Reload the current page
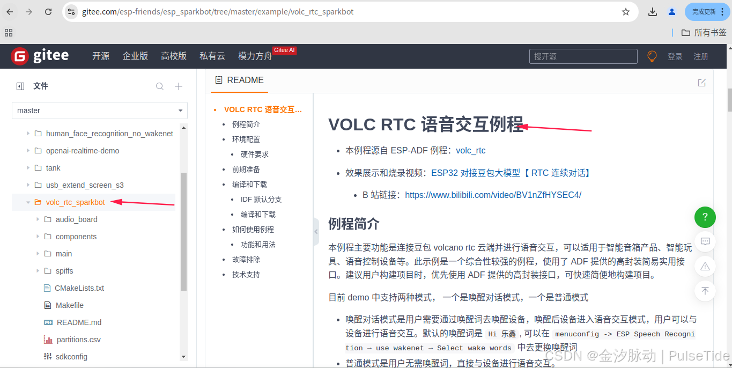This screenshot has height=368, width=732. coord(48,12)
